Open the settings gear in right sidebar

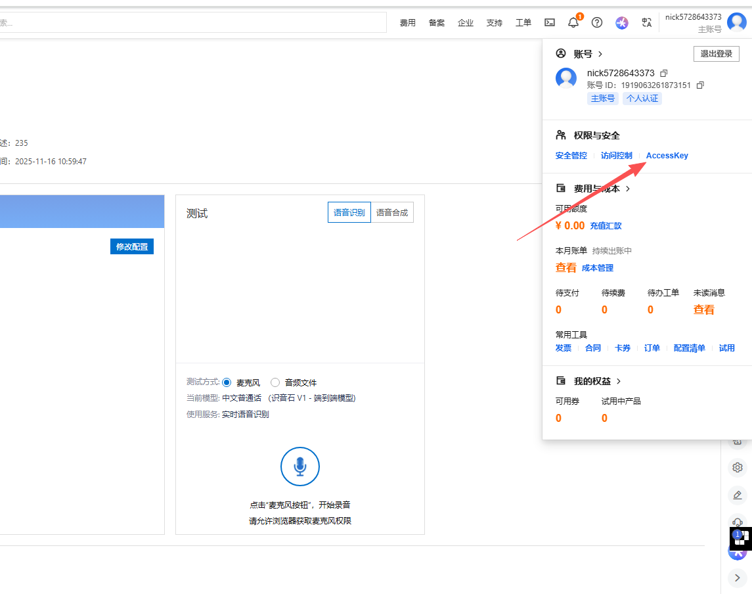click(738, 467)
